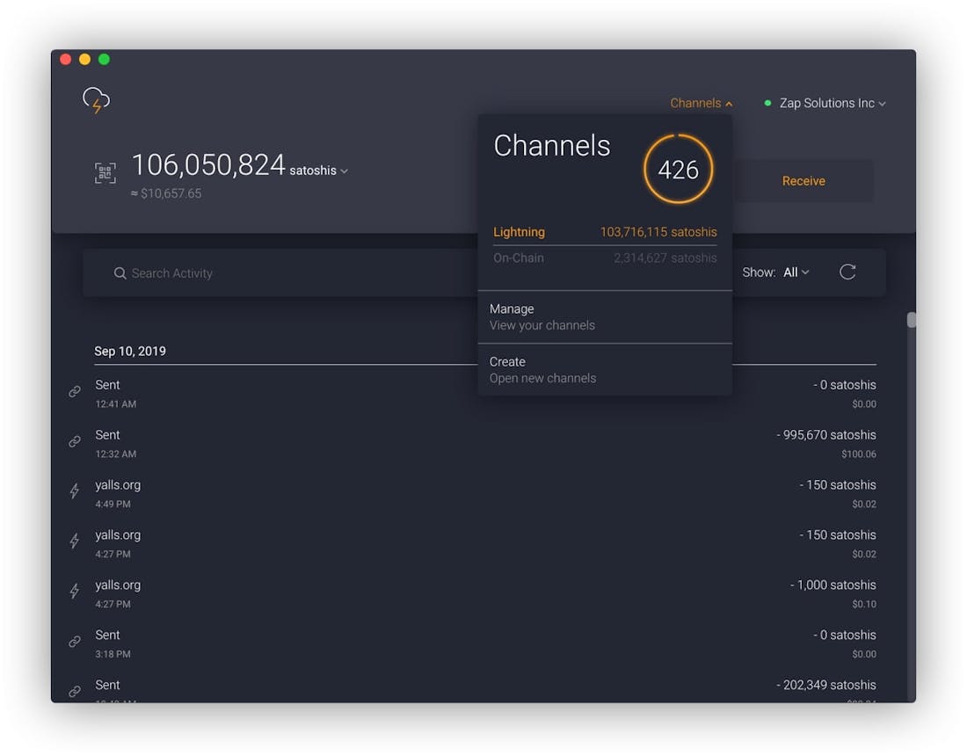Screen dimensions: 967x756
Task: Toggle the On-Chain balance row in Channels popup
Action: point(605,258)
